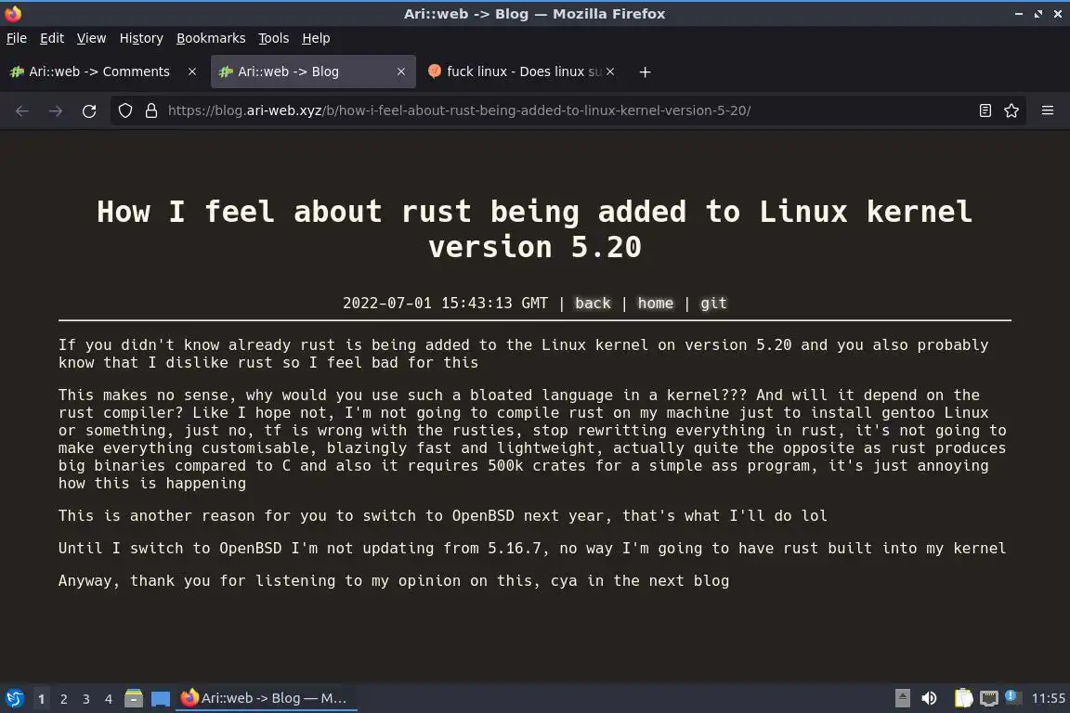Open the Bookmarks menu

(211, 38)
